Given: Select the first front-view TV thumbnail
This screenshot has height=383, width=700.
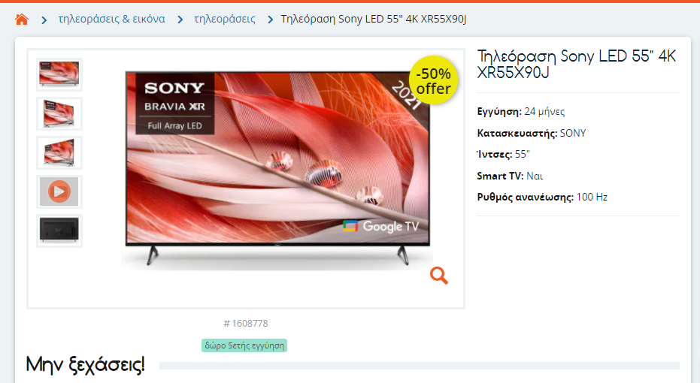Looking at the screenshot, I should coord(59,74).
